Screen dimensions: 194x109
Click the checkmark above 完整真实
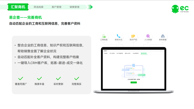click(x=77, y=79)
